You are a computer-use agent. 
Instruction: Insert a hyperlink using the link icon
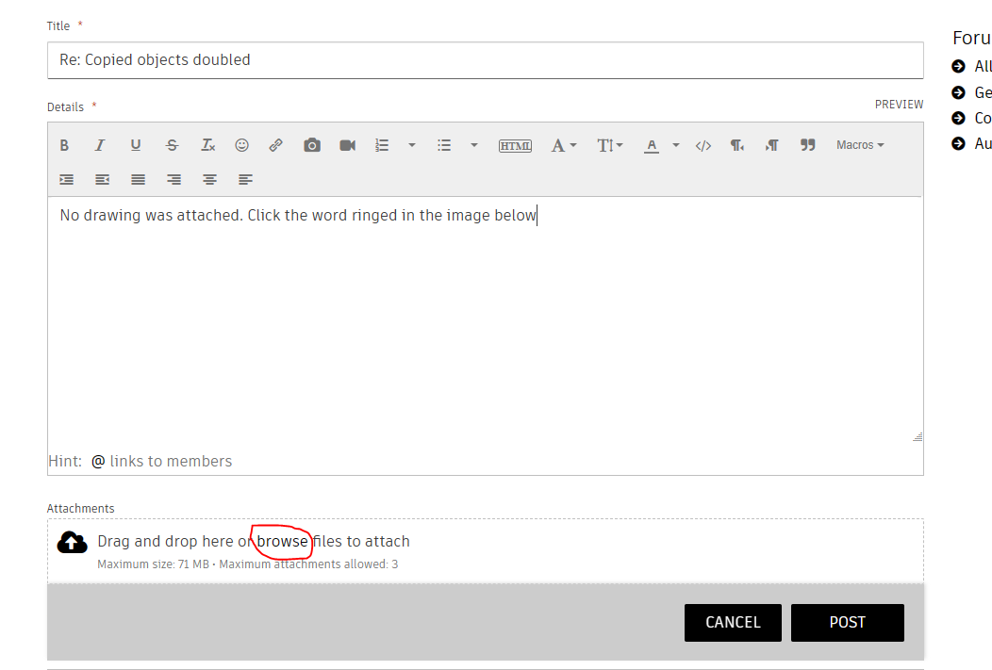[275, 144]
